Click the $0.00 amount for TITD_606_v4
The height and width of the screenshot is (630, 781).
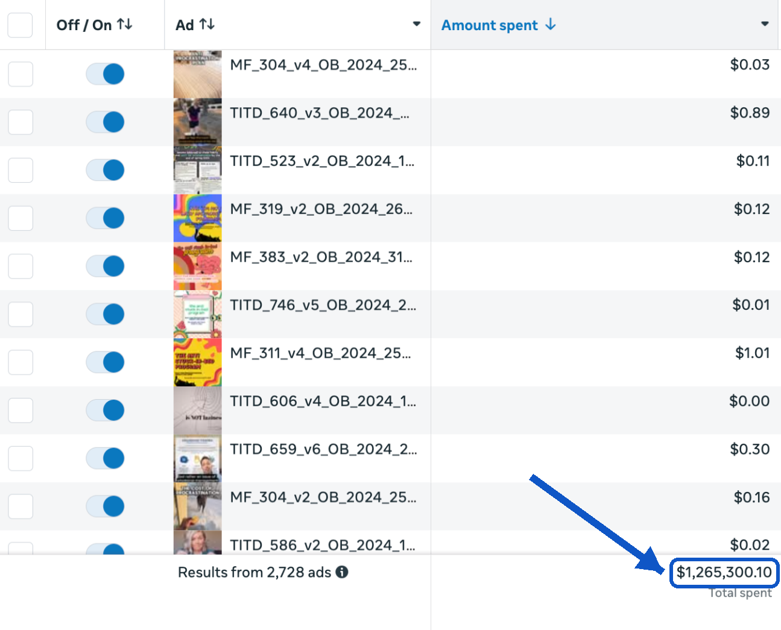click(x=749, y=401)
